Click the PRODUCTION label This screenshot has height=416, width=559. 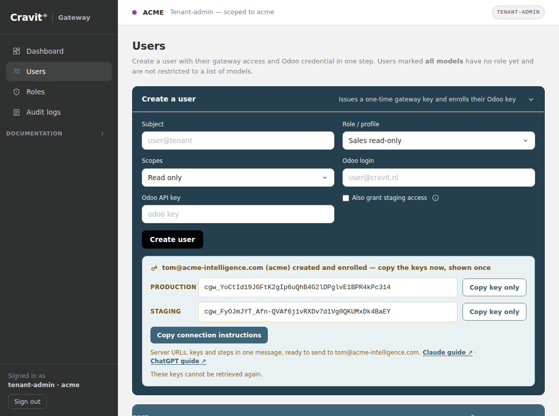[x=173, y=287]
